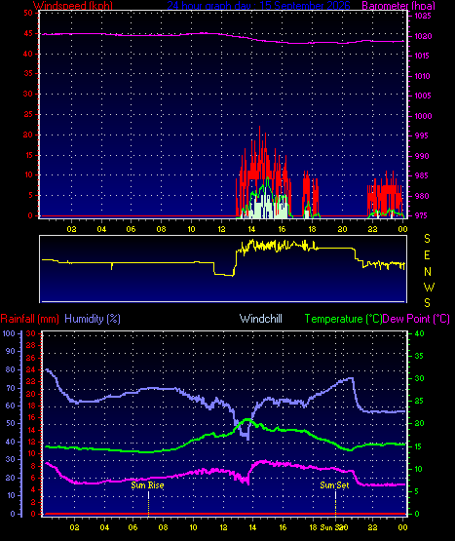Click the 45 windspeed scale value

(28, 33)
